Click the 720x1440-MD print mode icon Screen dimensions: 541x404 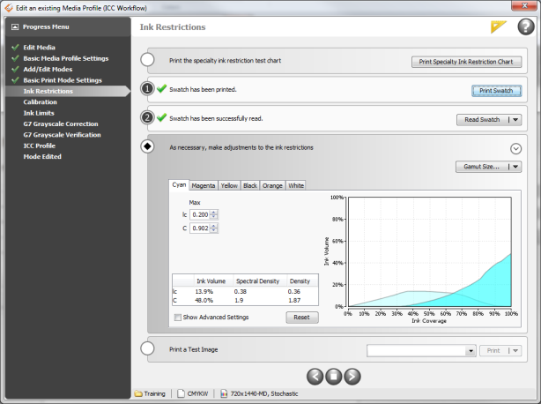(x=225, y=394)
